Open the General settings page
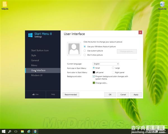Viewport: 168px width, 134px height. (x=35, y=60)
